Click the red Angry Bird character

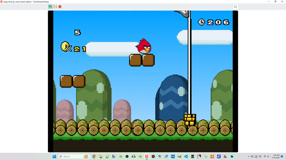144,46
